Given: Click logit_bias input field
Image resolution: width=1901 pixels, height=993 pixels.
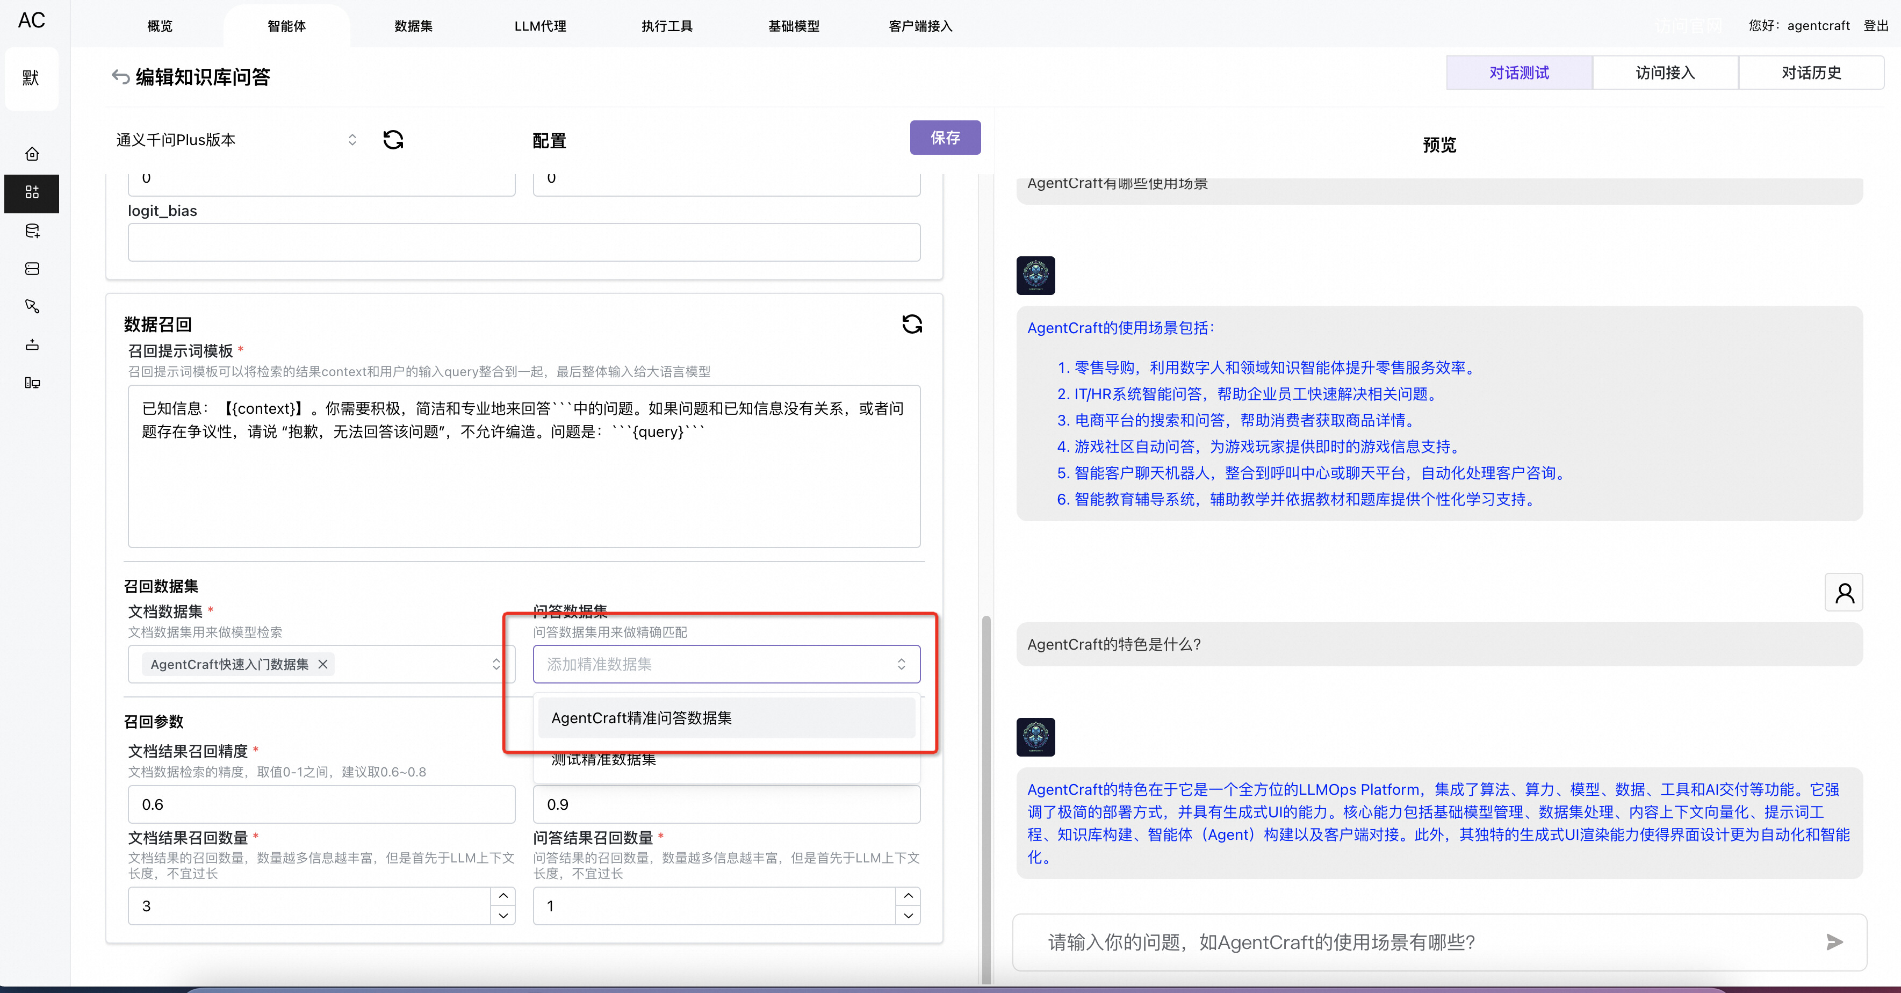Looking at the screenshot, I should [524, 242].
